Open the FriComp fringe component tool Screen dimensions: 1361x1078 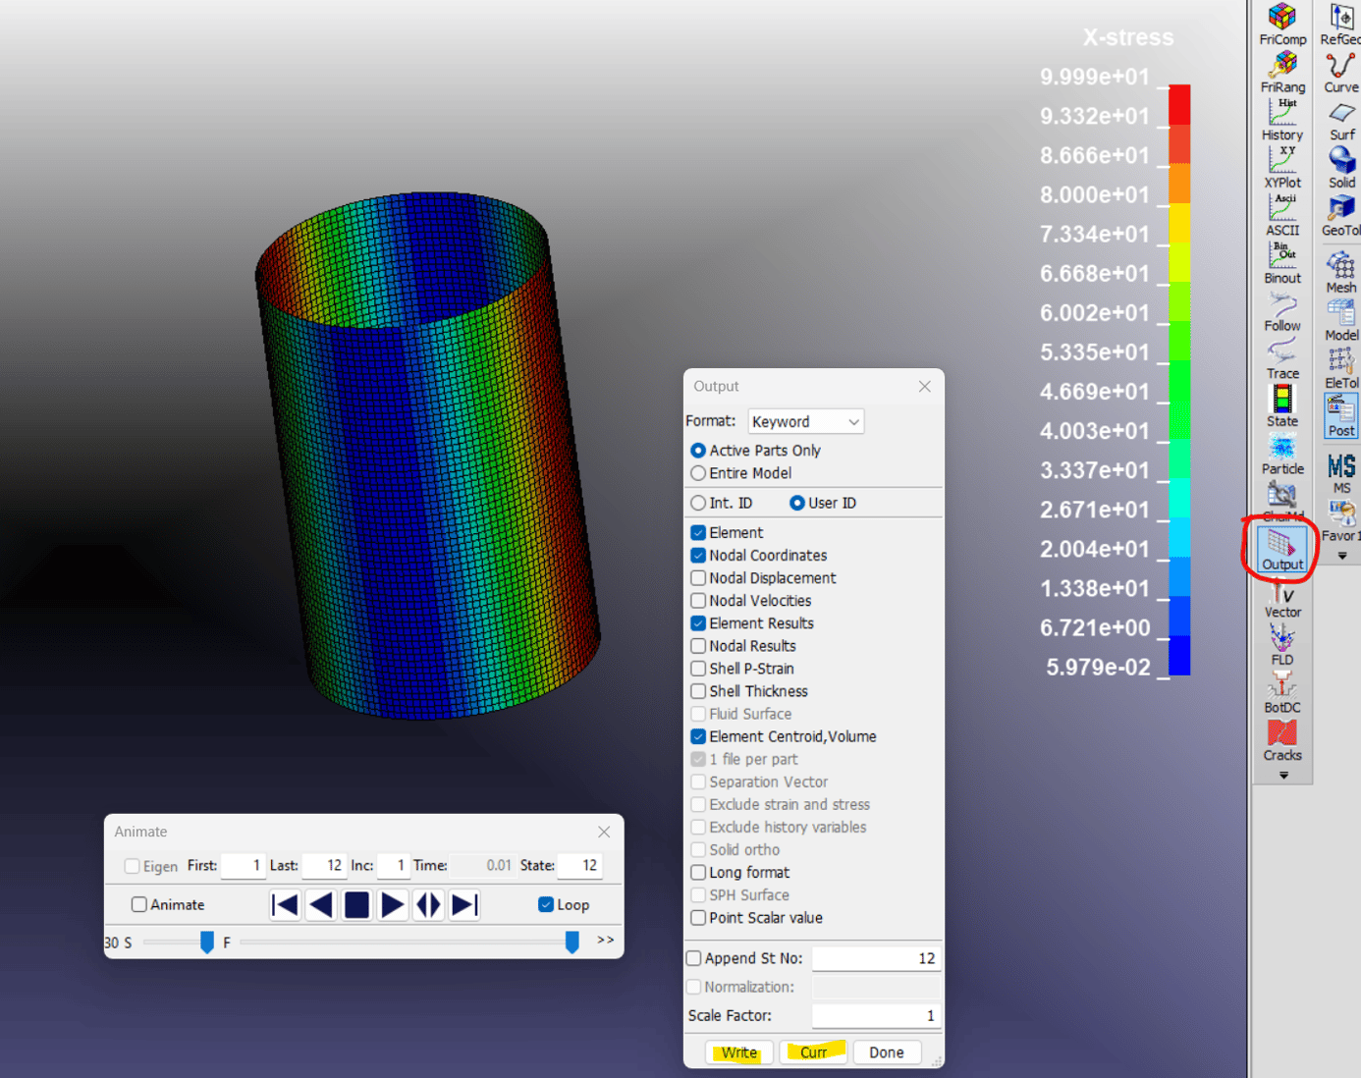point(1282,25)
